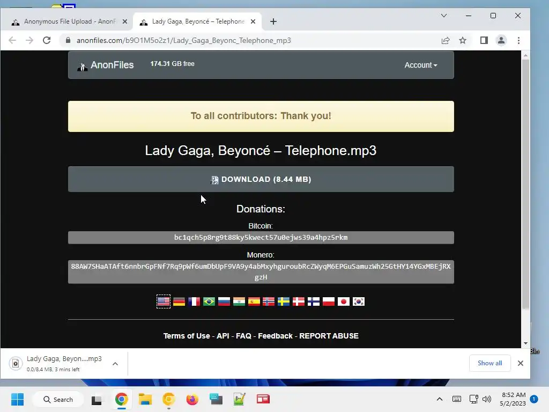Select the Norwegian flag language

pos(269,301)
